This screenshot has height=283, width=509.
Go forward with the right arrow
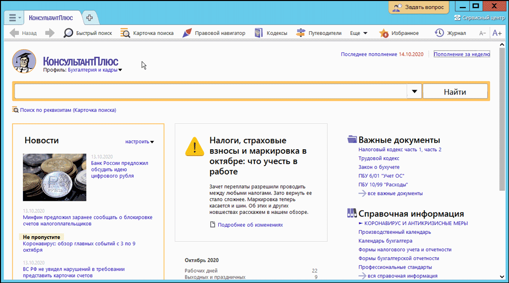pos(50,33)
